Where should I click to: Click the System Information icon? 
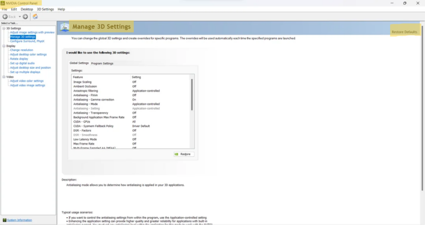pyautogui.click(x=4, y=220)
